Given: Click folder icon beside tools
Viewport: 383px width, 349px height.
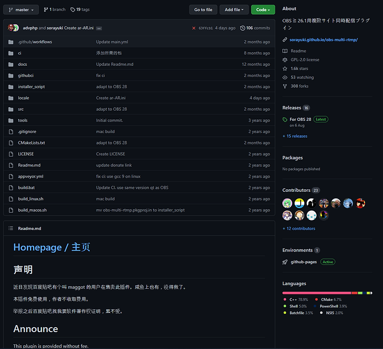Looking at the screenshot, I should (11, 120).
